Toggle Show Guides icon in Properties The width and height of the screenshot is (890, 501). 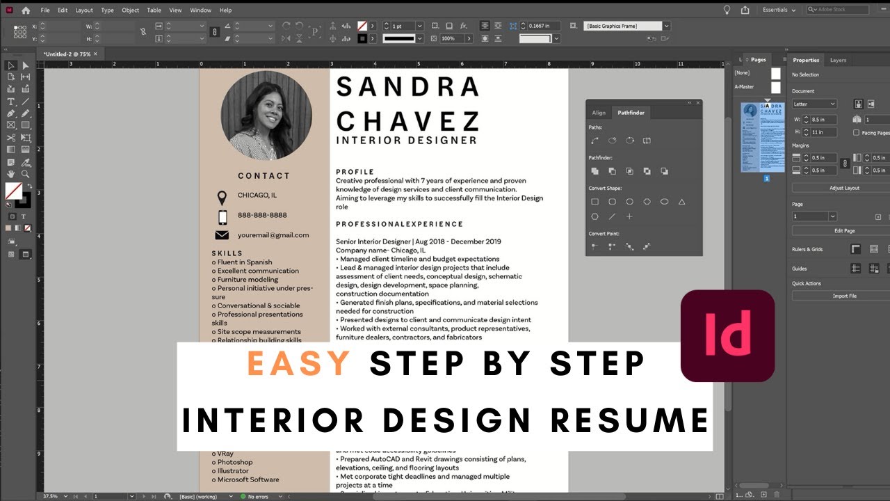856,268
